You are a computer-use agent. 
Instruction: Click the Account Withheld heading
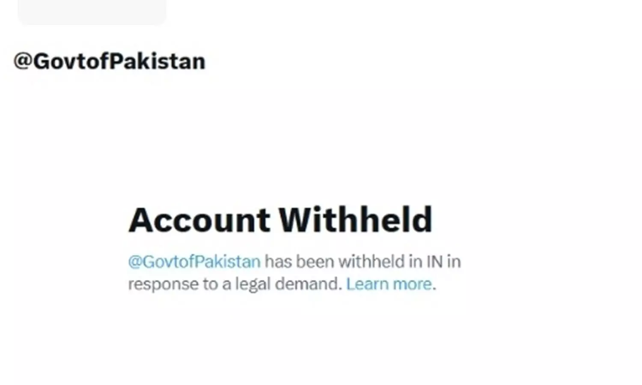click(x=281, y=220)
